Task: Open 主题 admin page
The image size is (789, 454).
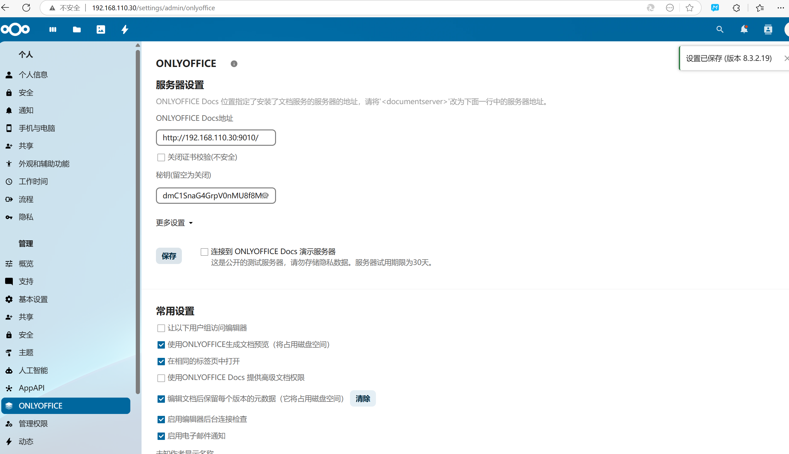Action: click(x=66, y=353)
